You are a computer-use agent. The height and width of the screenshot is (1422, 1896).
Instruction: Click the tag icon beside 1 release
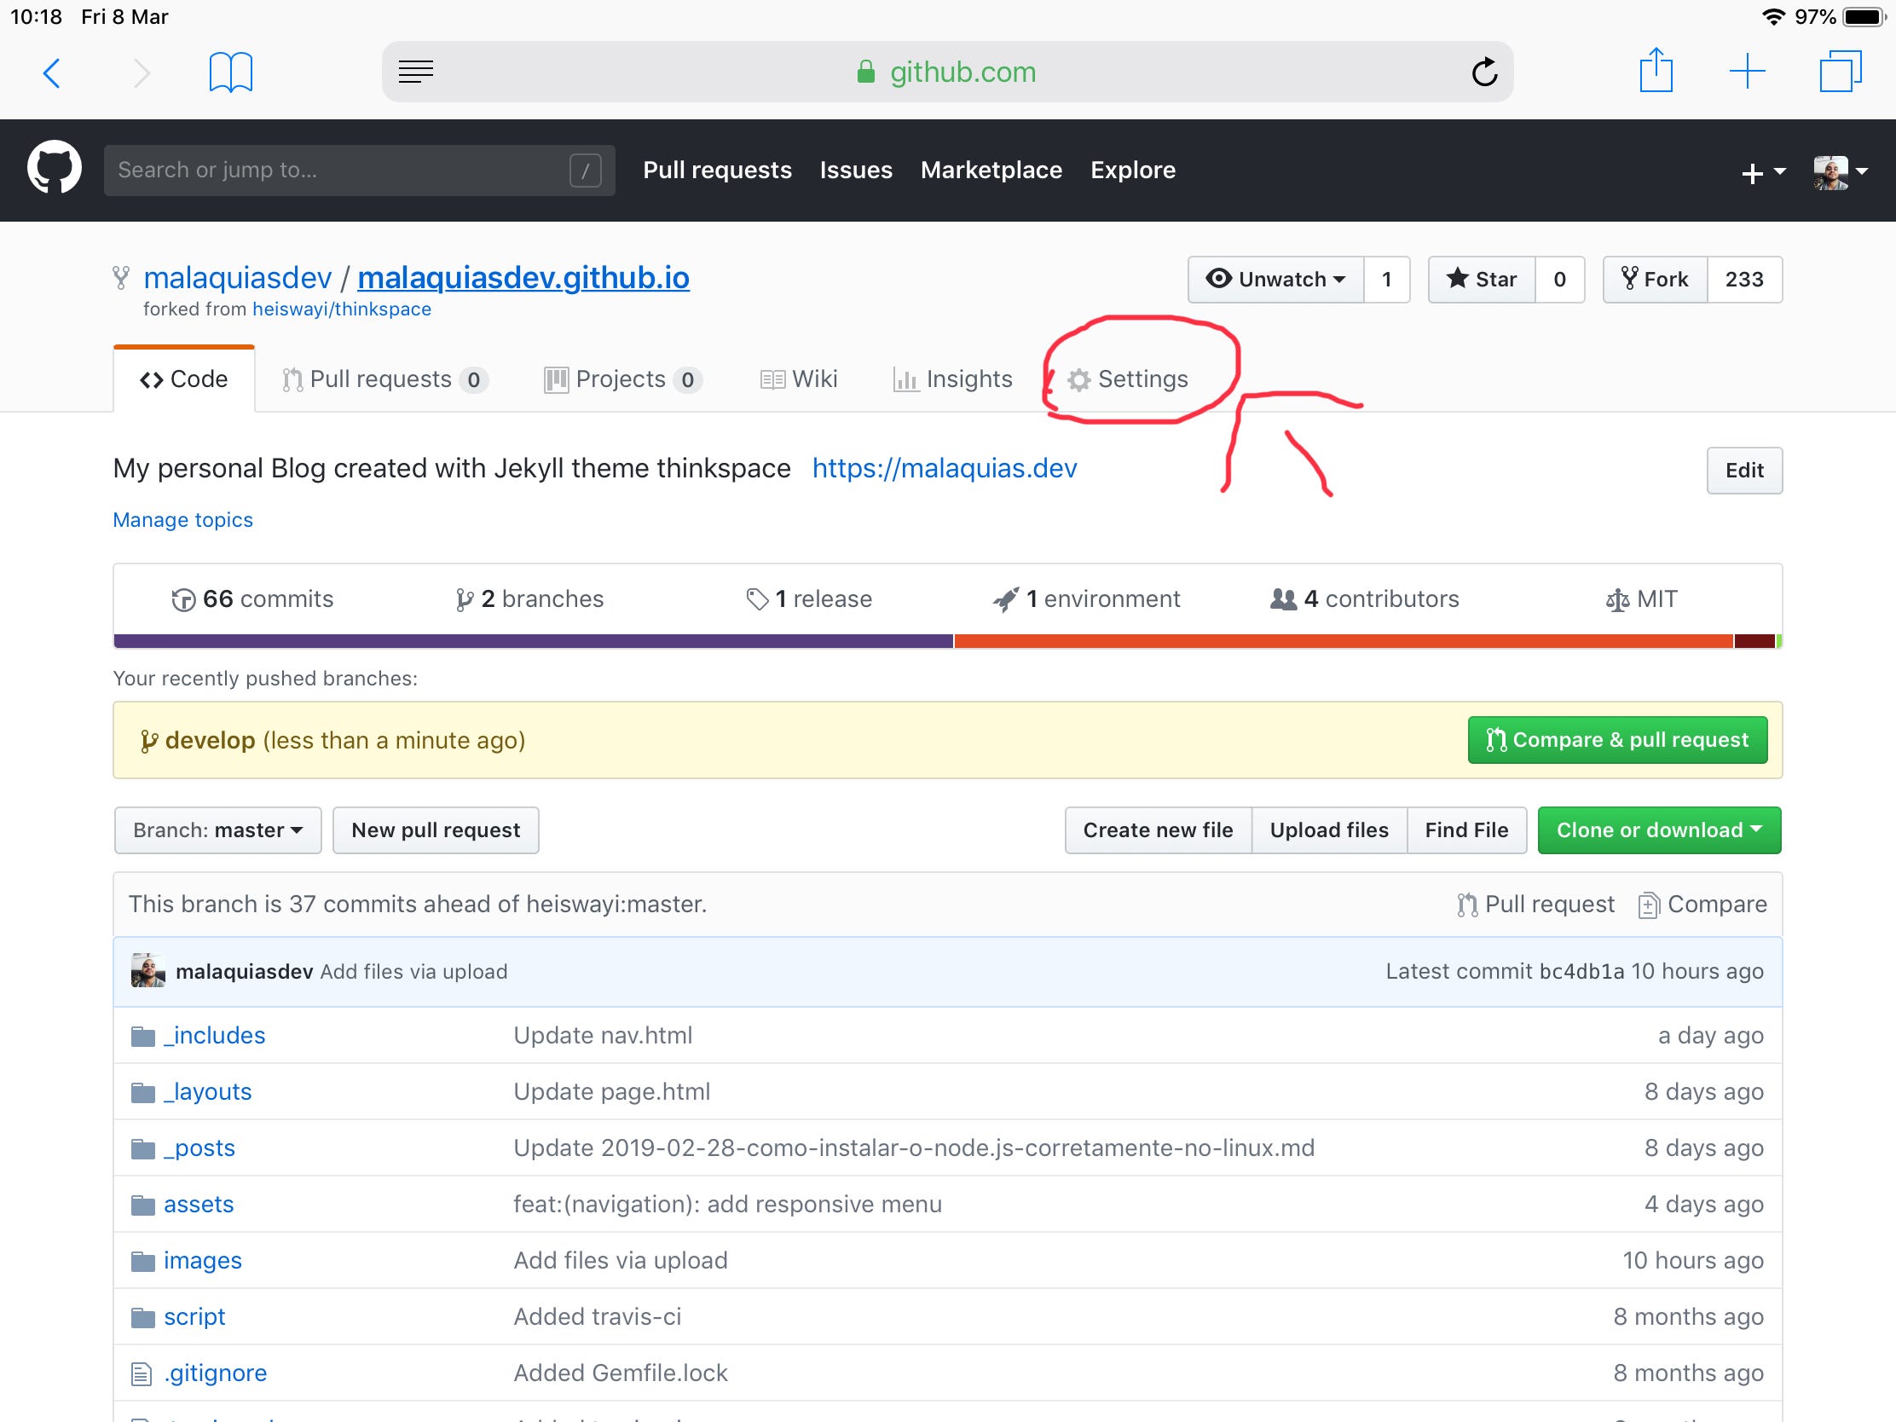pyautogui.click(x=757, y=599)
